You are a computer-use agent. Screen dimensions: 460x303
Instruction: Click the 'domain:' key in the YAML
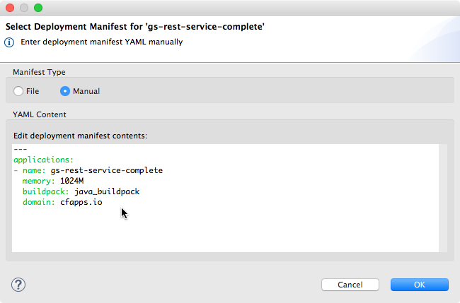[39, 202]
